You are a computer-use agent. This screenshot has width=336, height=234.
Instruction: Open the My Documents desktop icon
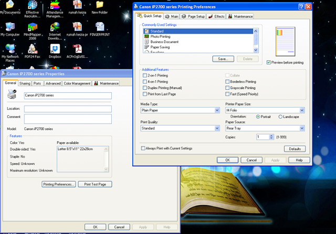point(10,7)
